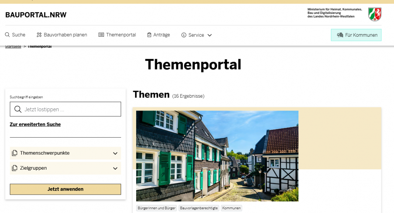Click the NRW coat of arms logo

pos(374,14)
